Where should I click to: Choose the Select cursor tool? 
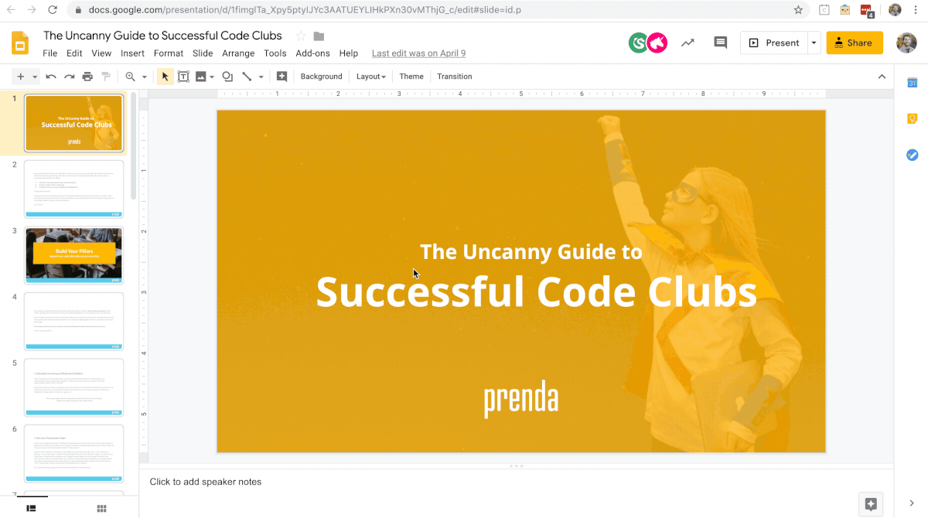[x=165, y=77]
